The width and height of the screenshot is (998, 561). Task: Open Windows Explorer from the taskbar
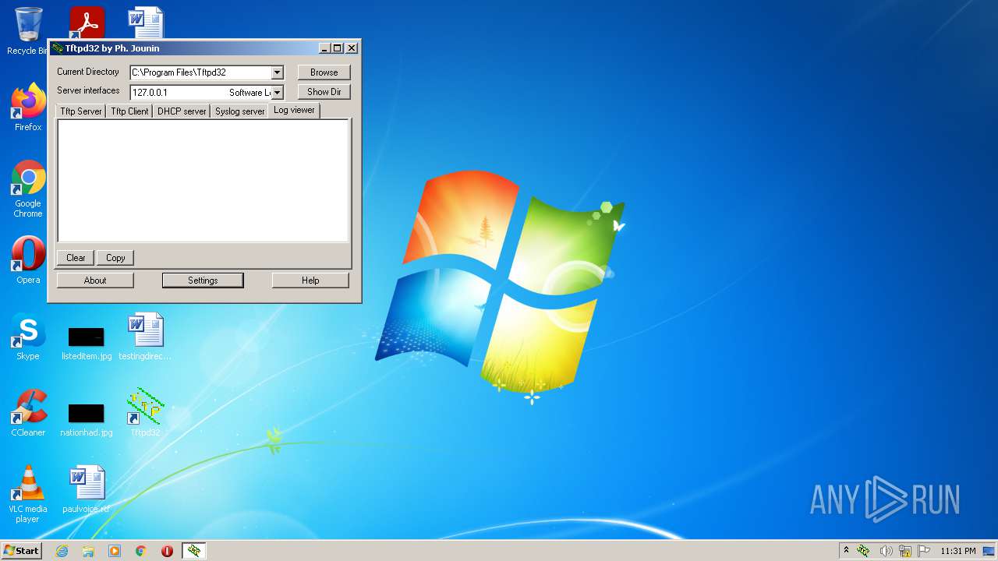coord(88,551)
